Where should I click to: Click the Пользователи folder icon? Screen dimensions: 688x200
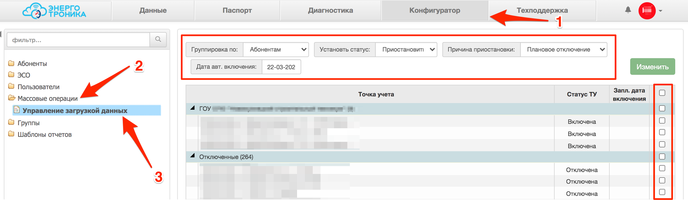click(x=11, y=86)
